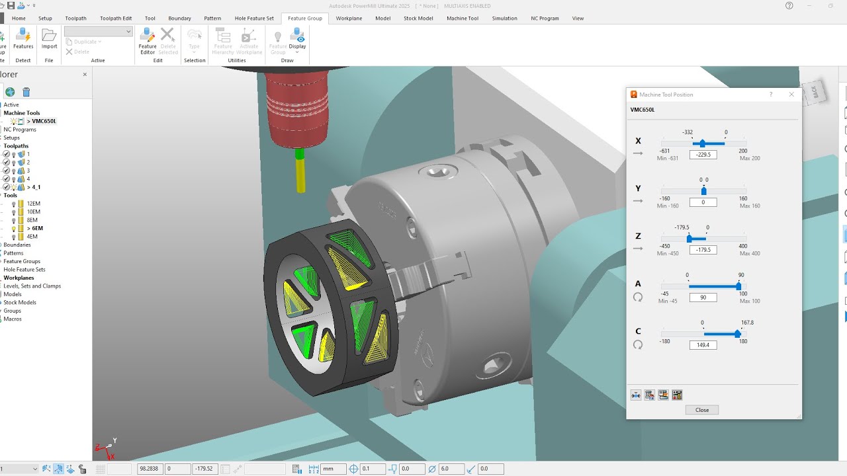Select the Hole Feature Sets tree entry

tap(24, 270)
